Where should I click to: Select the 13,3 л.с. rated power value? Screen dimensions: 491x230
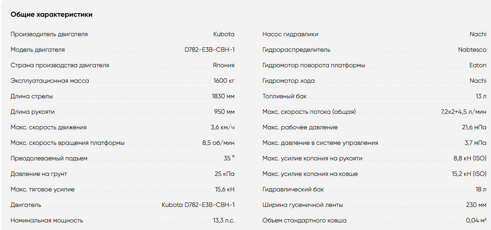point(224,220)
